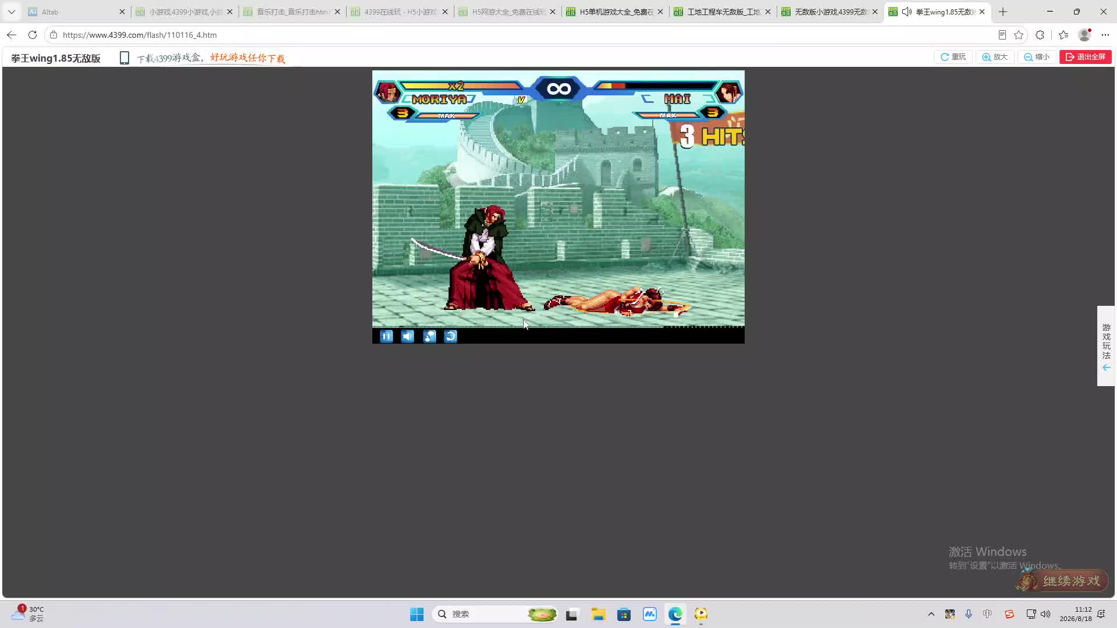Click the Moriya player portrait in the game
1117x628 pixels.
coord(387,92)
